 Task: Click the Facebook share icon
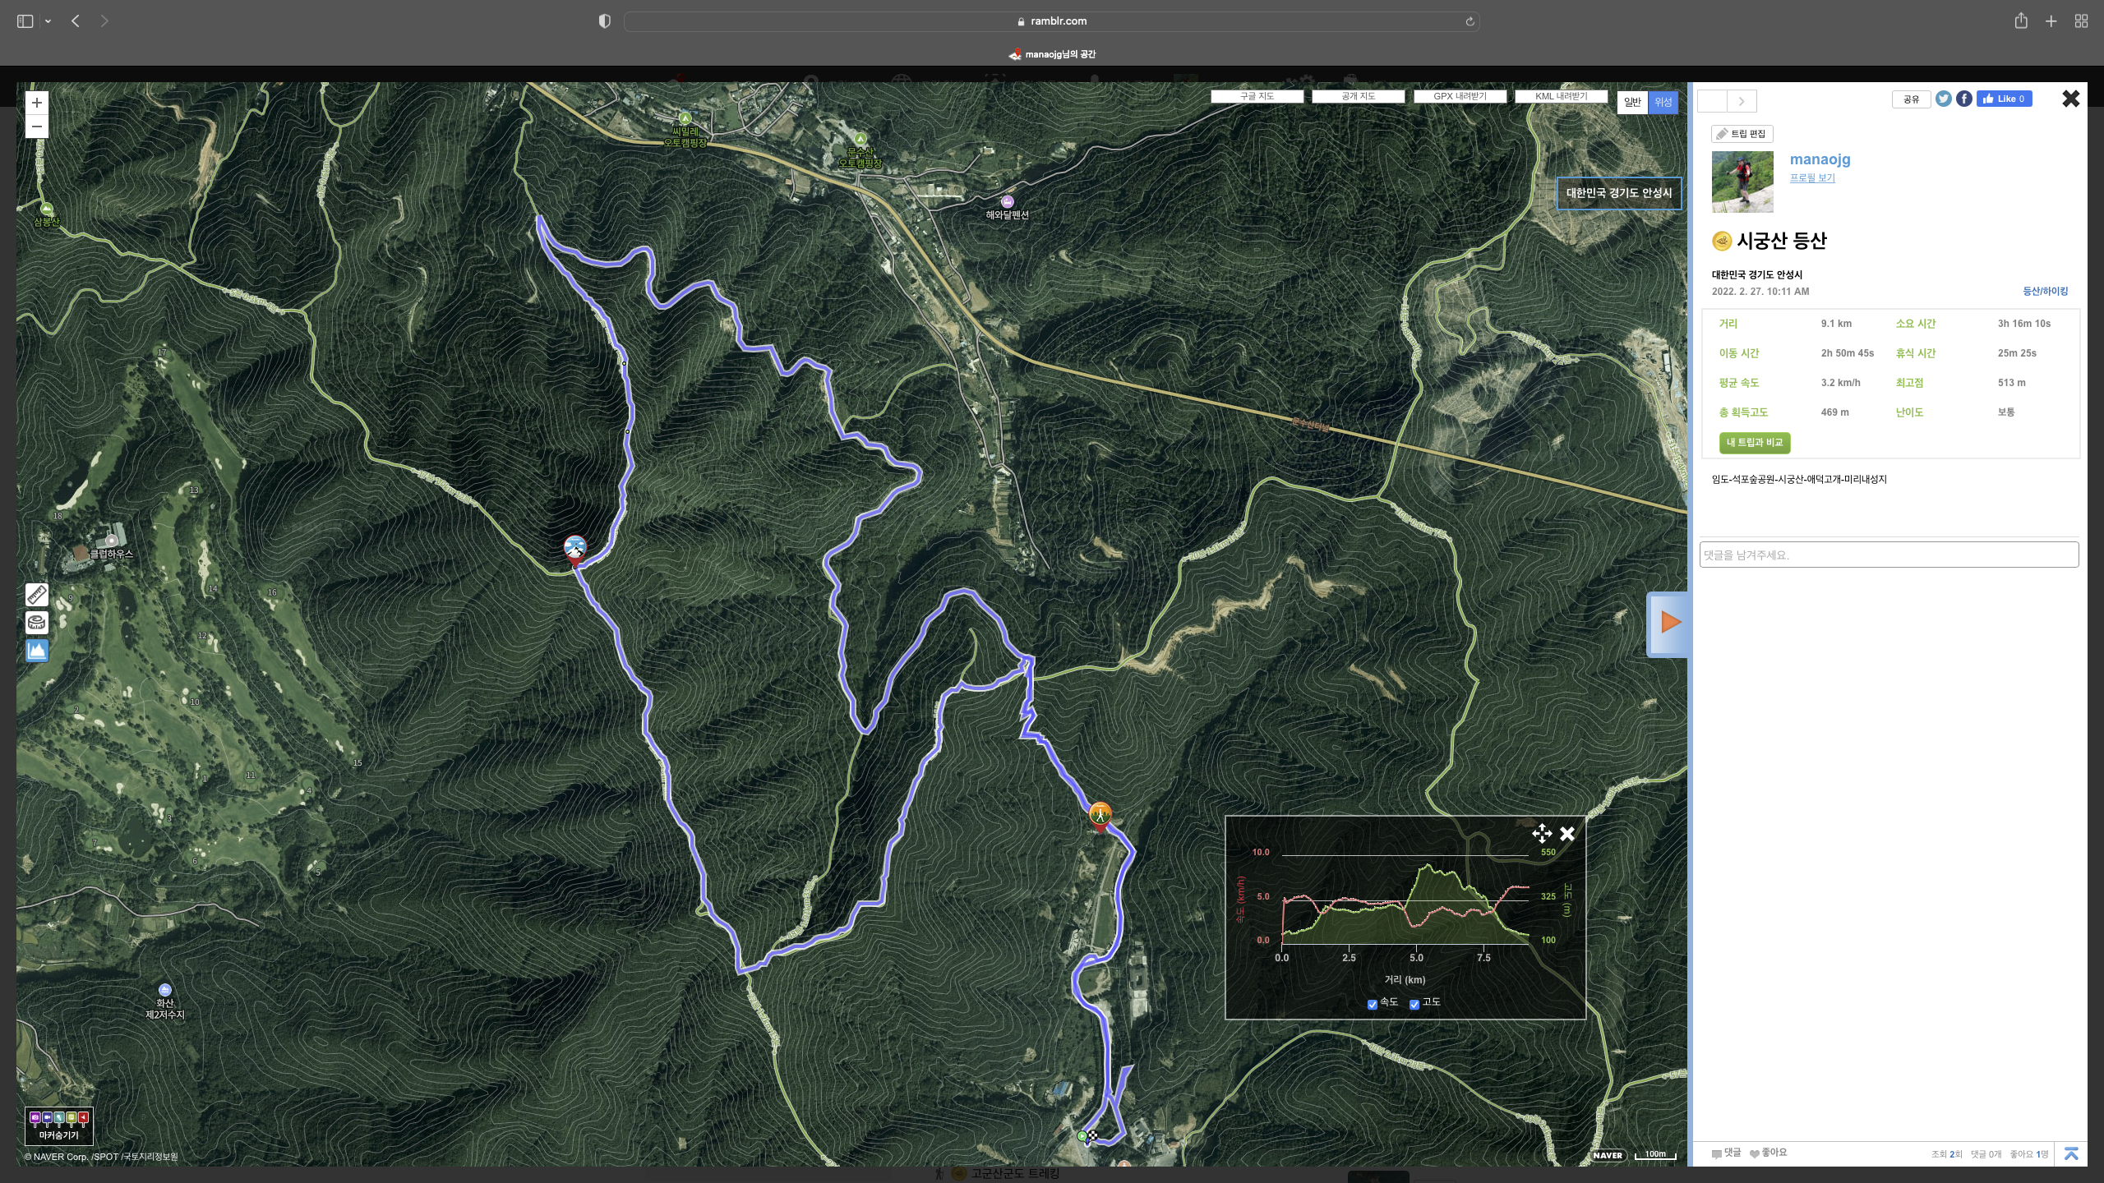pos(1963,99)
